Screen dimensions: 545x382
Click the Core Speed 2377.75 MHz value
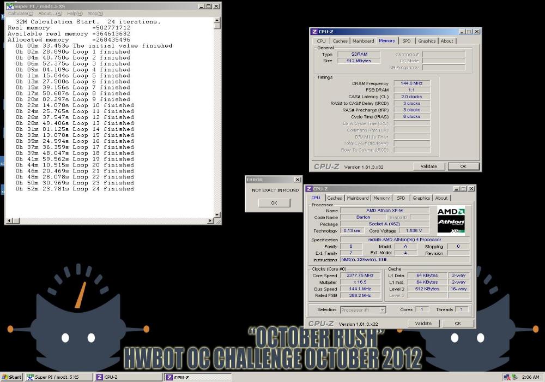click(360, 275)
